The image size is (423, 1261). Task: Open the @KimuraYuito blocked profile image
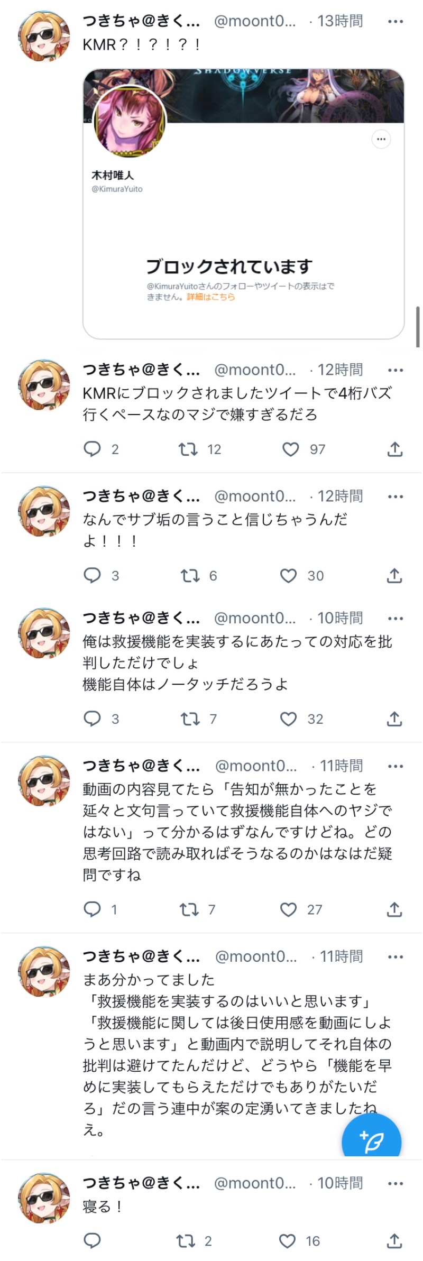tap(130, 122)
